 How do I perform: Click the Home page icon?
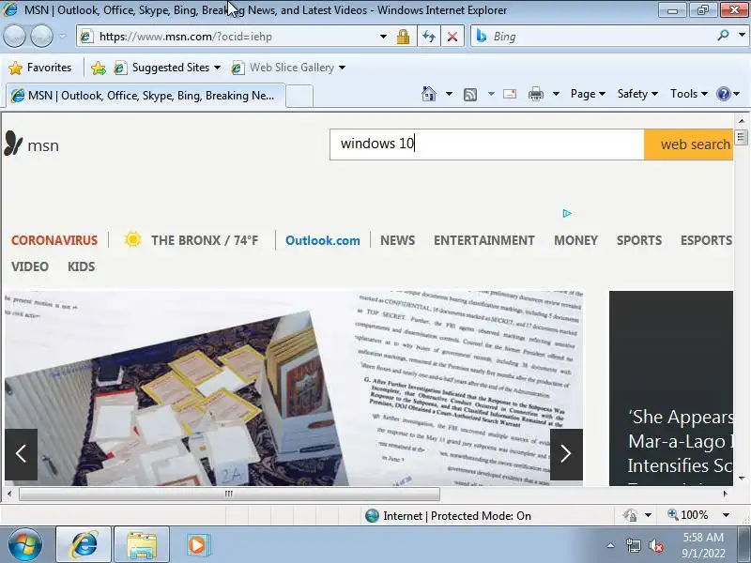429,94
